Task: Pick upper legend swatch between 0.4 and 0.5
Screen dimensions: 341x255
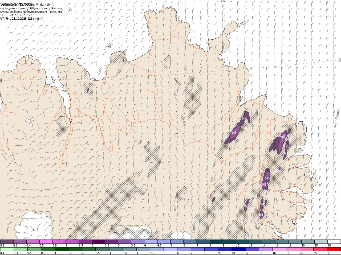Action: (33, 242)
